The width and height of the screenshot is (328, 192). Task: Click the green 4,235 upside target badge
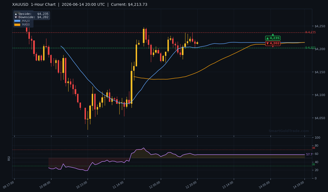point(273,38)
